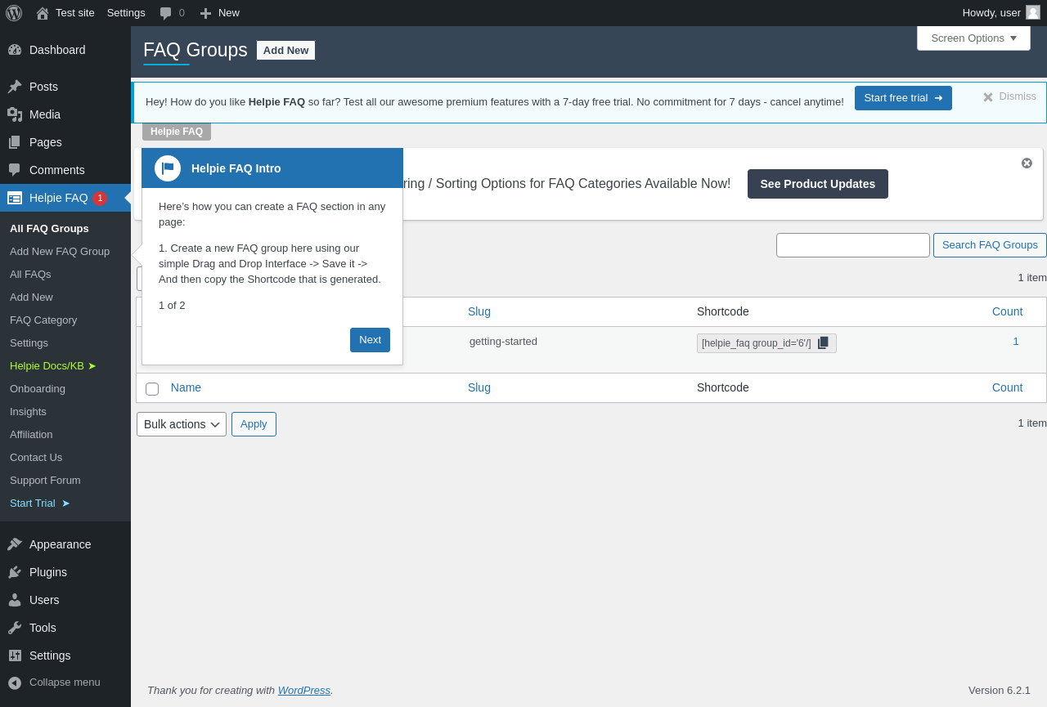Open Add New FAQ Group submenu item
The width and height of the screenshot is (1047, 707).
point(60,251)
